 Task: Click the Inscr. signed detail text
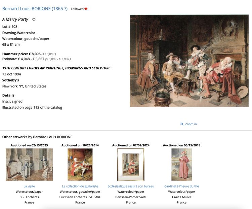(x=12, y=101)
